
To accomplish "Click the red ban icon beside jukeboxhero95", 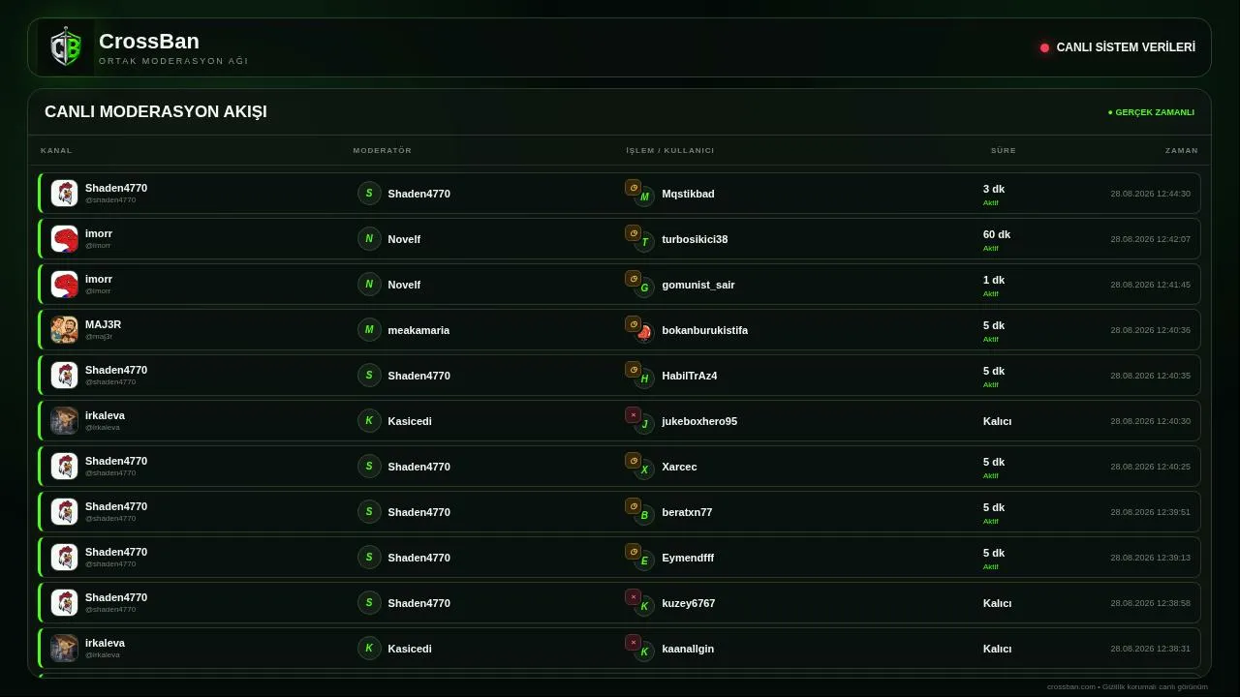I will click(633, 415).
